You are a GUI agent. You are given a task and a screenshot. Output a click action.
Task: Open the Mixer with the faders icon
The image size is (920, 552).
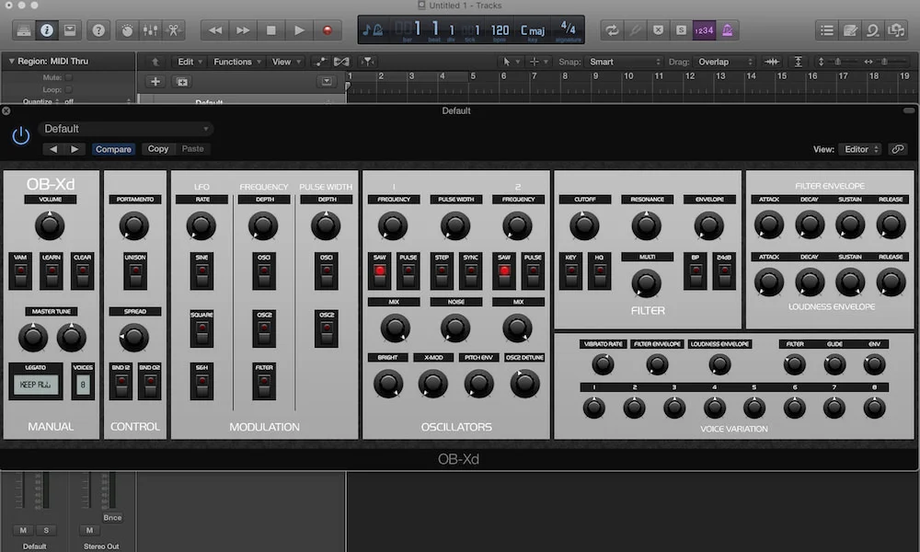(x=151, y=29)
